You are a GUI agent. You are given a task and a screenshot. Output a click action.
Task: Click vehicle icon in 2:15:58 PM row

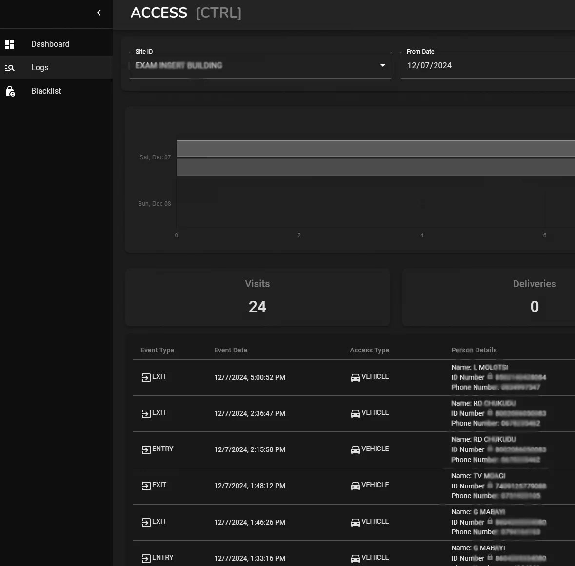tap(356, 450)
